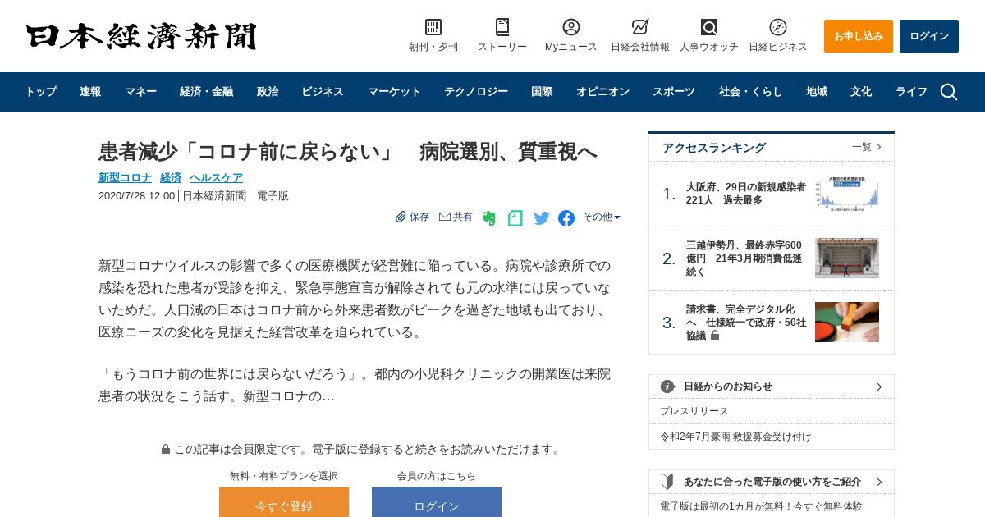Select the 政治 navigation item
Image resolution: width=985 pixels, height=517 pixels.
pos(268,92)
